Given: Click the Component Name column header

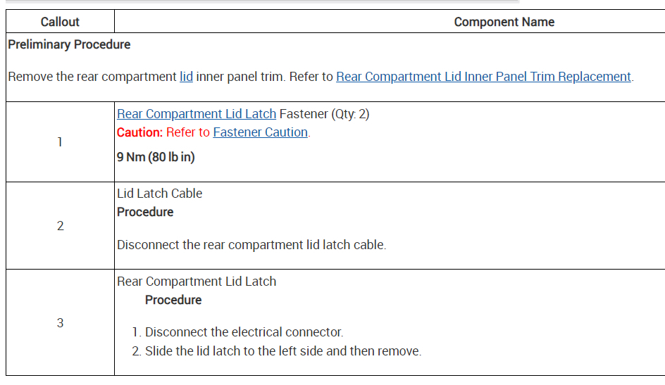Looking at the screenshot, I should point(504,22).
